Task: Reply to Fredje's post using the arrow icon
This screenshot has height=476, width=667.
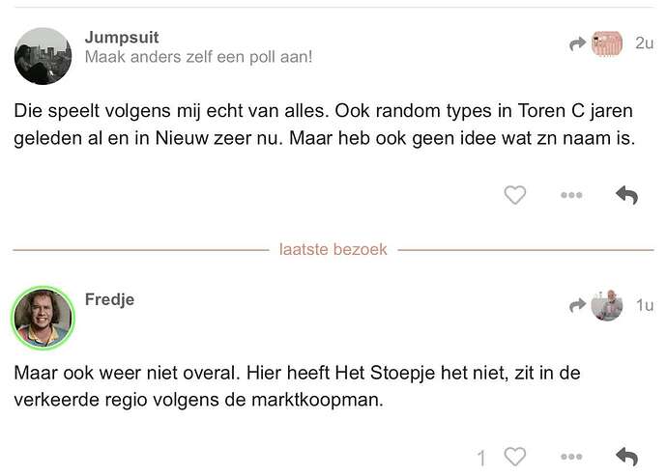Action: 627,457
